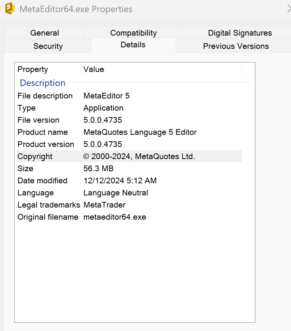Click the MetaTrader value
This screenshot has height=331, width=291.
coord(105,205)
